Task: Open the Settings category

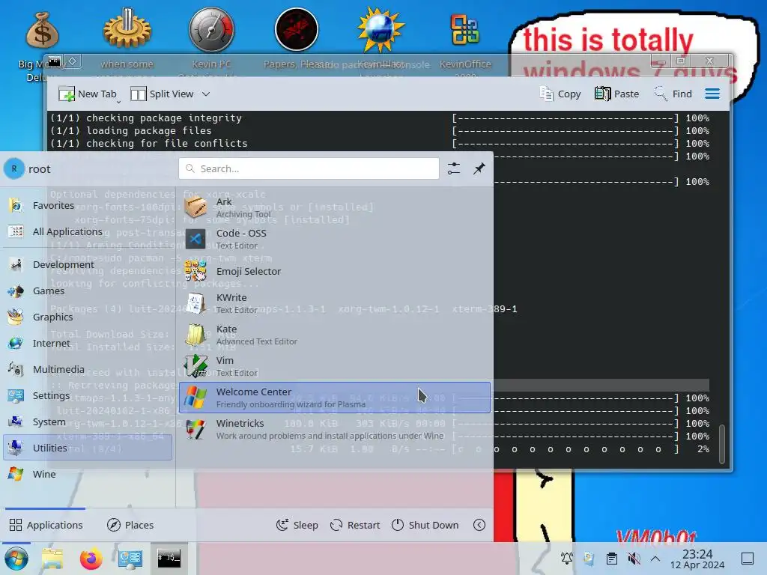Action: point(88,395)
